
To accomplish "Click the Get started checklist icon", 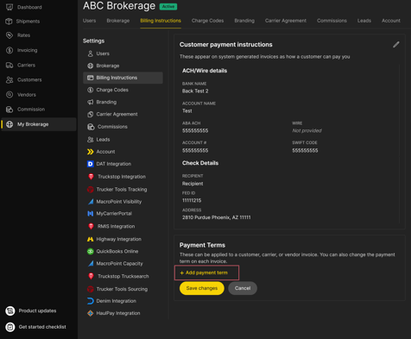I will click(x=10, y=327).
